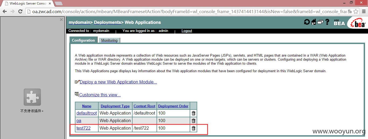Click the Logout link

click(187, 31)
